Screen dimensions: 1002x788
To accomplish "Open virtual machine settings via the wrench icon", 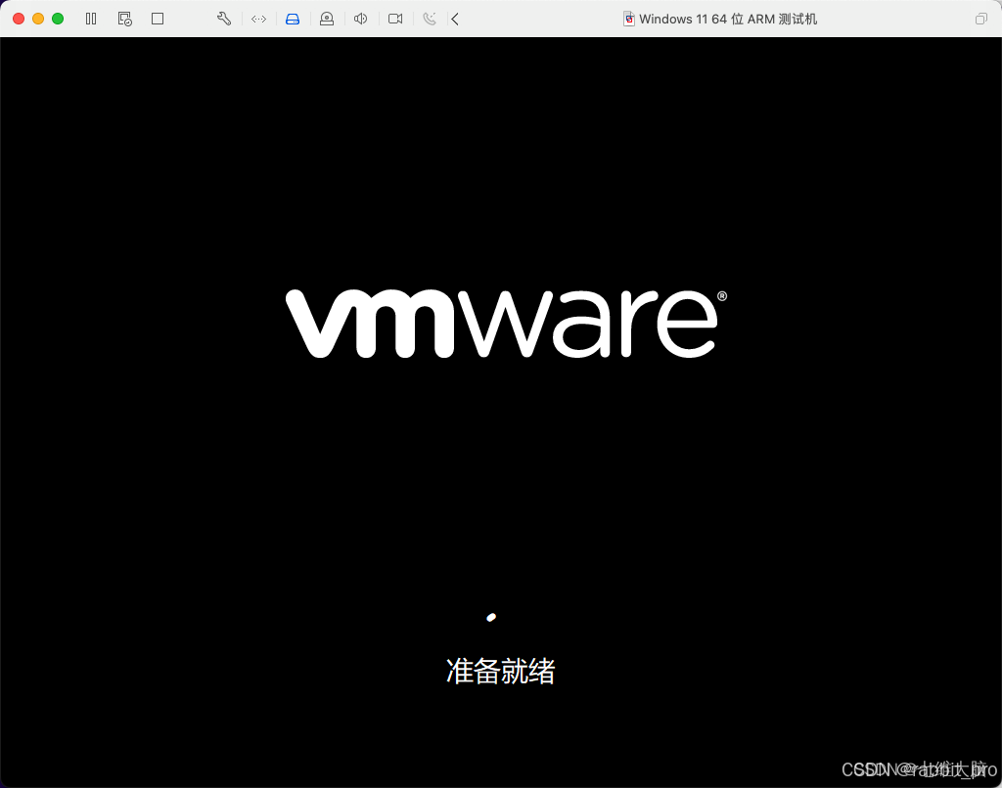I will [x=224, y=19].
